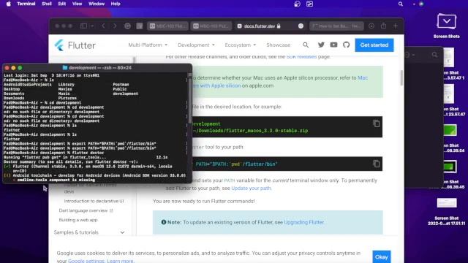The width and height of the screenshot is (468, 263).
Task: Copy the export PATH code block
Action: tap(377, 164)
